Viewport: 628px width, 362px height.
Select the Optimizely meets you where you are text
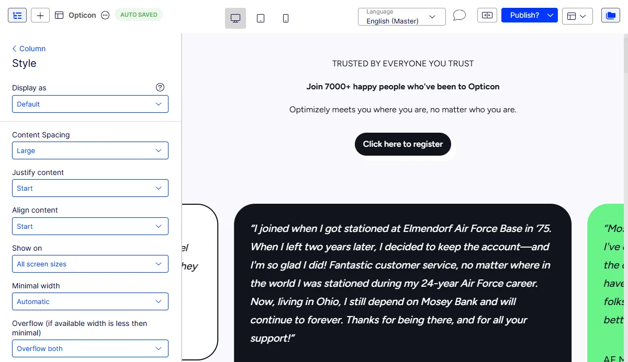coord(403,110)
